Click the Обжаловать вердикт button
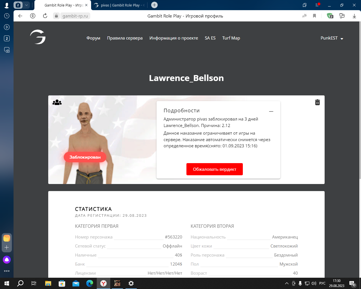This screenshot has width=361, height=289. tap(214, 169)
